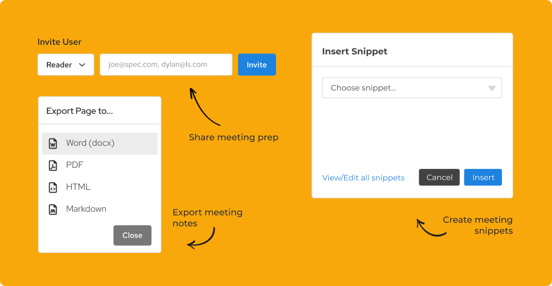Image resolution: width=552 pixels, height=286 pixels.
Task: Click the chevron arrow beside Reader
Action: pos(83,65)
